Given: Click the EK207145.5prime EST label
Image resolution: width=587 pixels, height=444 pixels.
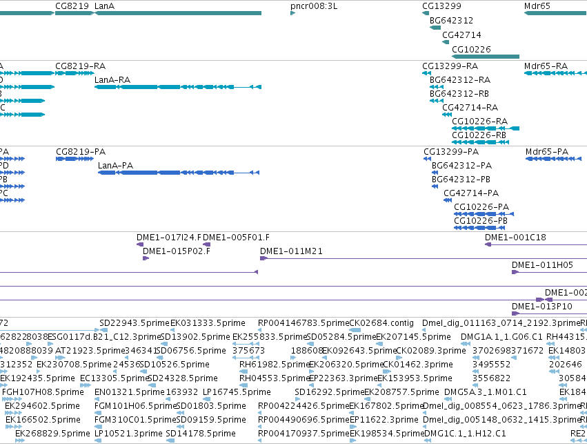Looking at the screenshot, I should pos(413,337).
